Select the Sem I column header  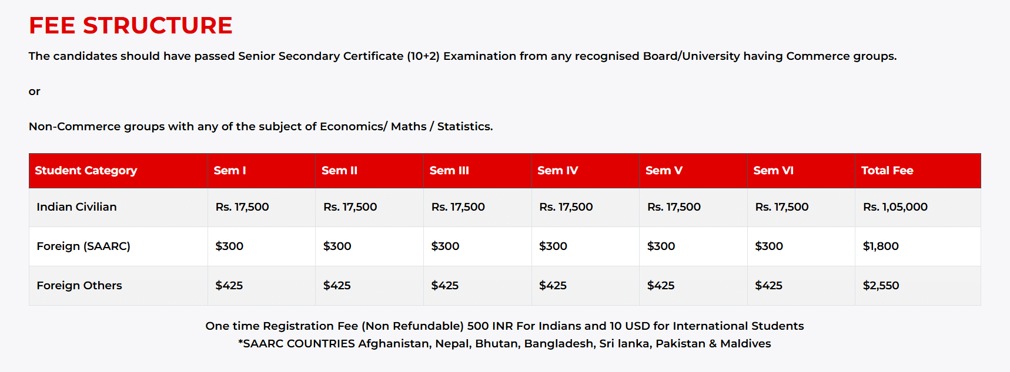[230, 171]
